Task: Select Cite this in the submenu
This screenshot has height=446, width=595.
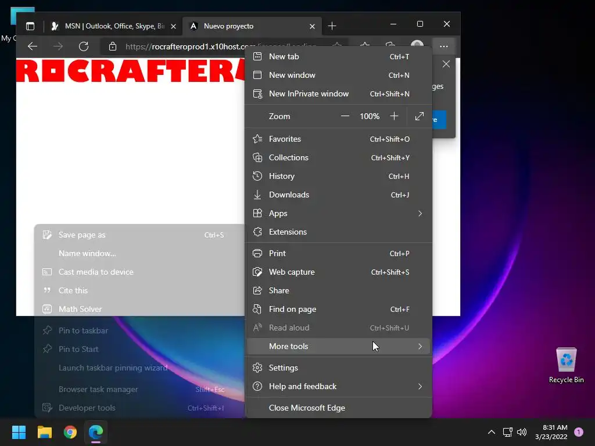Action: point(139,290)
